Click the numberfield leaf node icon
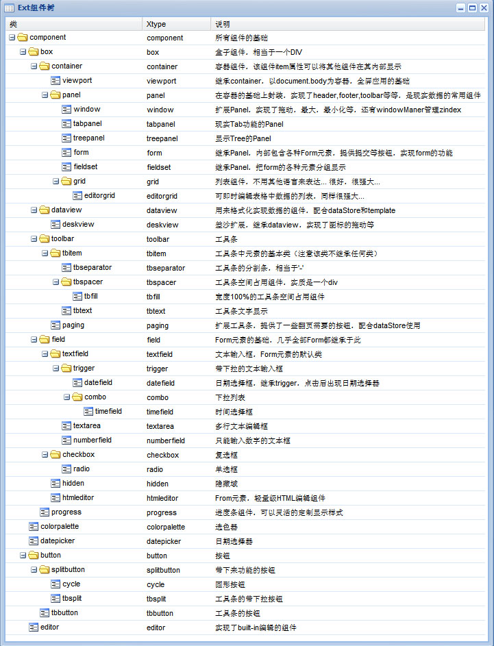This screenshot has height=646, width=494. pos(66,440)
